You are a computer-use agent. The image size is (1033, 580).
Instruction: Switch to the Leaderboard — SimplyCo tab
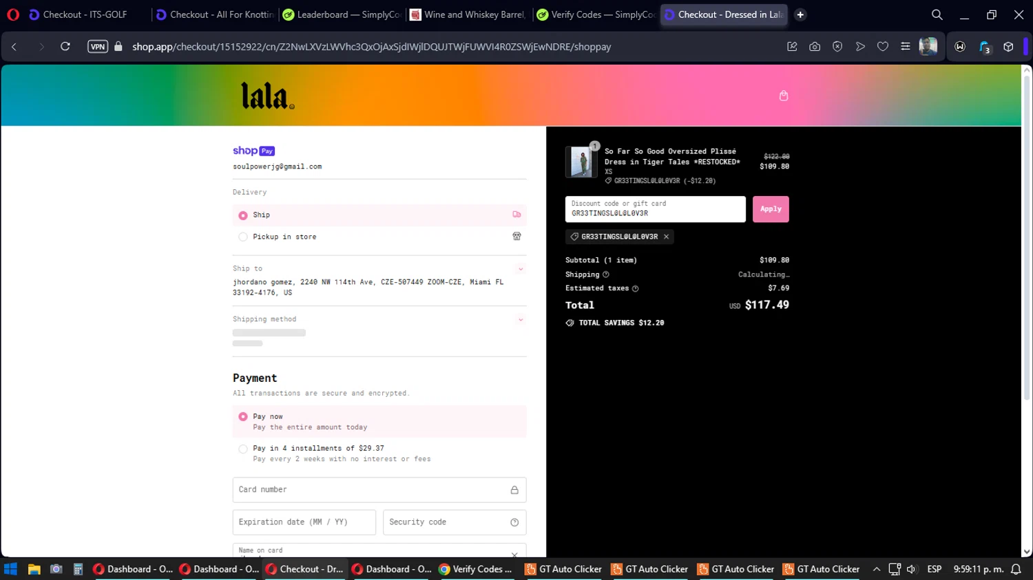[342, 14]
